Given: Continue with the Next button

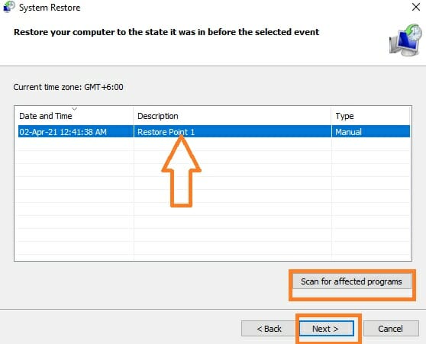Looking at the screenshot, I should 326,329.
